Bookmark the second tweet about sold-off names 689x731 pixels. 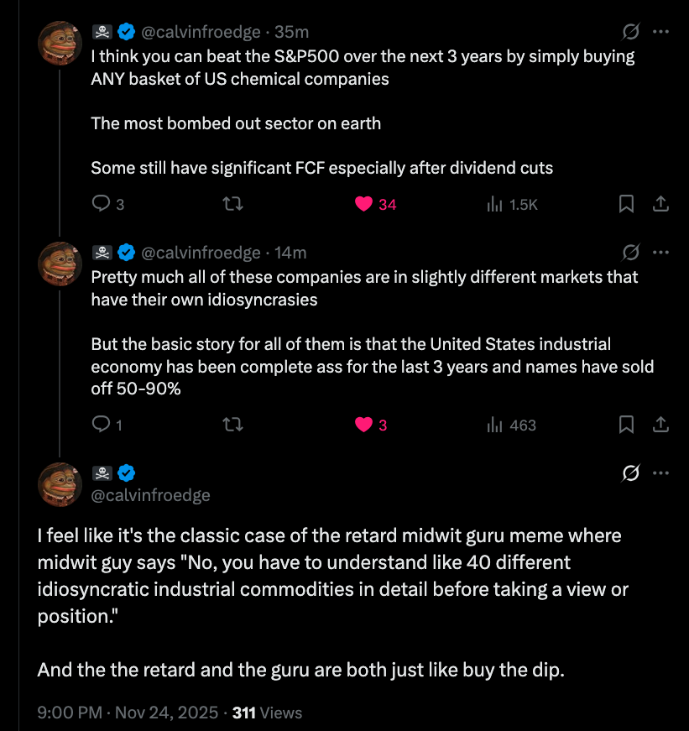(626, 426)
